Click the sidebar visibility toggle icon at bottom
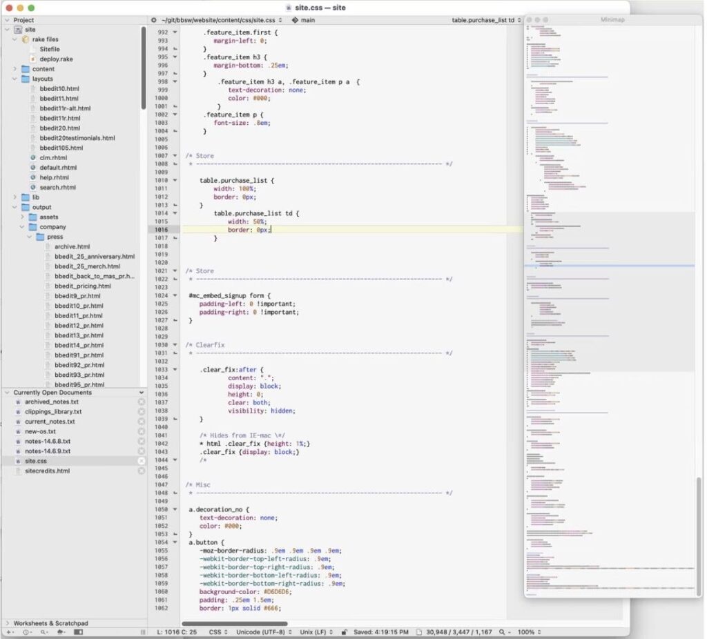The image size is (707, 639). tap(78, 631)
